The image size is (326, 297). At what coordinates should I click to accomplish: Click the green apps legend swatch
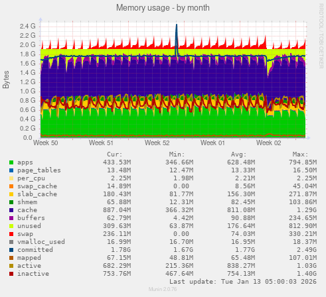point(11,162)
